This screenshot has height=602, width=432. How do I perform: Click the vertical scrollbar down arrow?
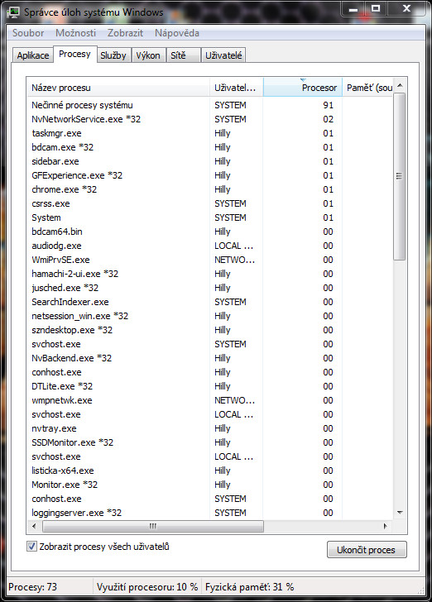[400, 513]
